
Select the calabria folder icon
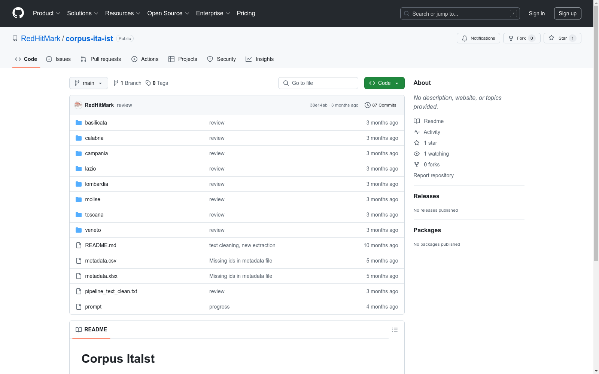pos(79,138)
